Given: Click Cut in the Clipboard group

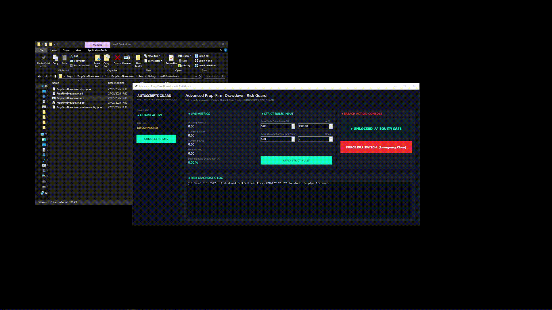Looking at the screenshot, I should tap(74, 56).
